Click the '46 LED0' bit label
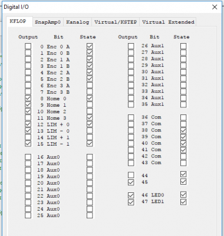The height and width of the screenshot is (236, 224). pos(153,195)
